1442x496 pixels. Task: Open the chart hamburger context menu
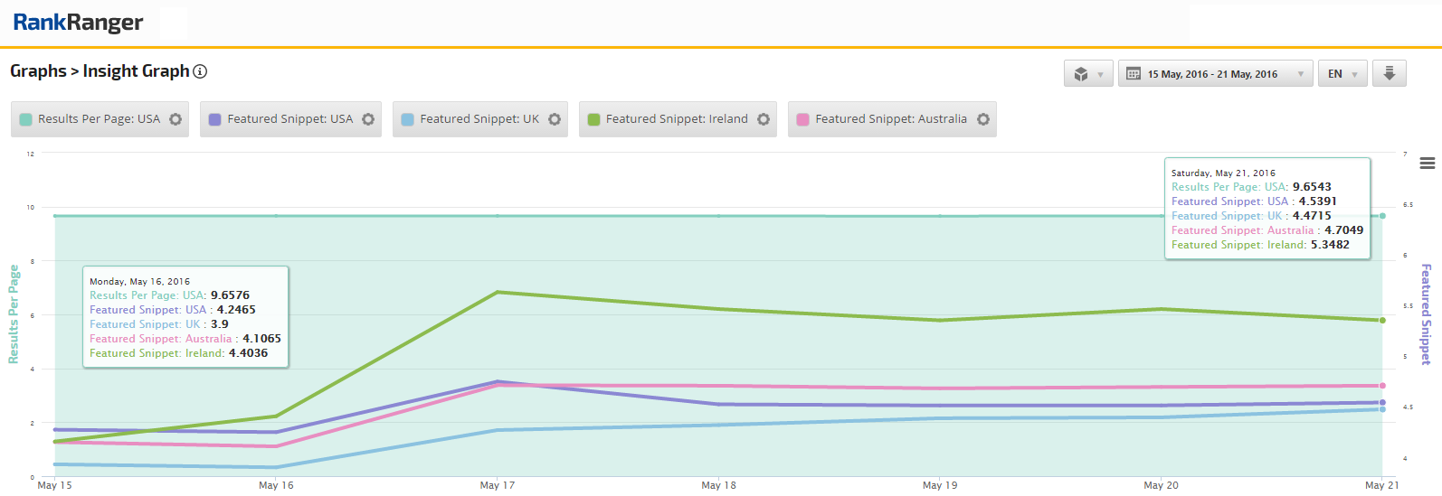(1428, 164)
